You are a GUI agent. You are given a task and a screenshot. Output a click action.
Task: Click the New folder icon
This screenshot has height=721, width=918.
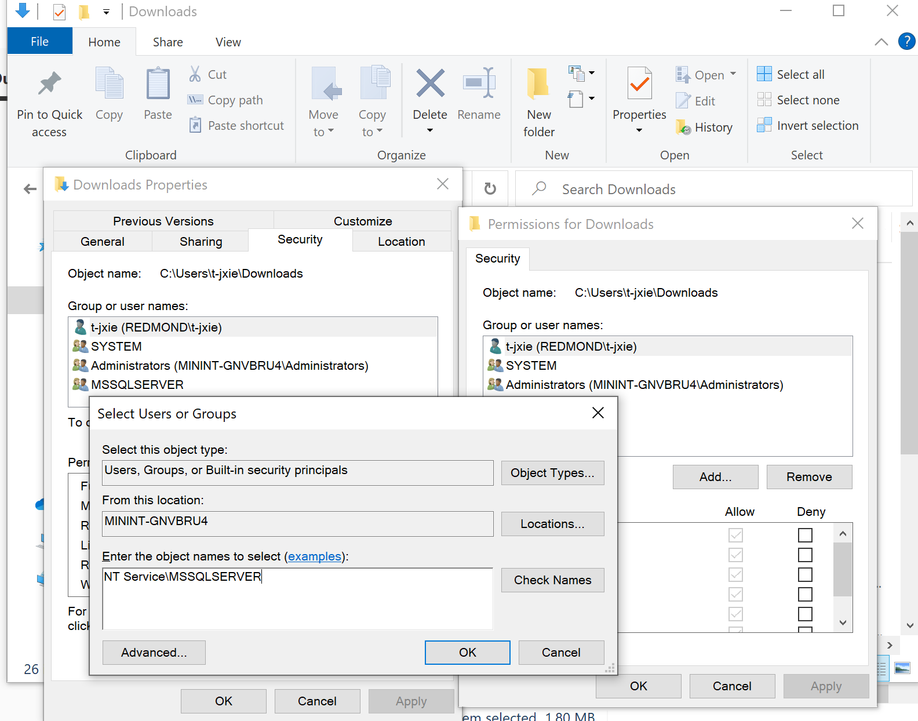click(538, 84)
